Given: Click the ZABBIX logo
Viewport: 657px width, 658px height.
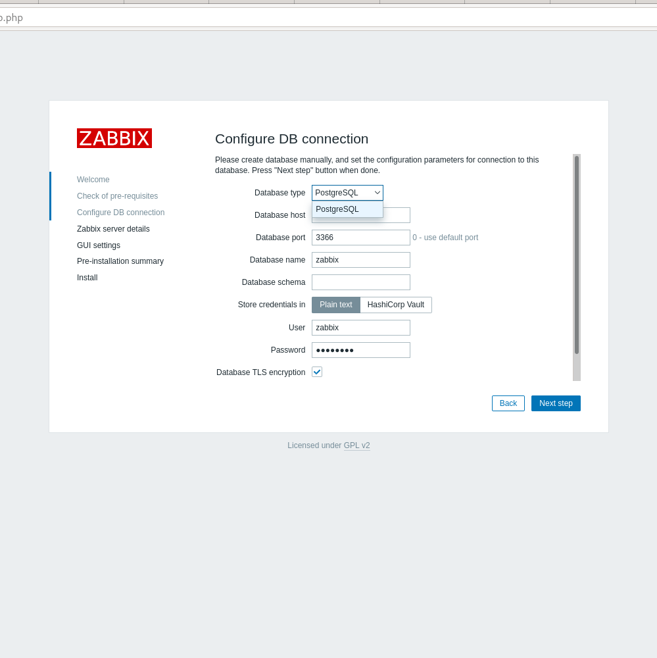Looking at the screenshot, I should point(114,138).
